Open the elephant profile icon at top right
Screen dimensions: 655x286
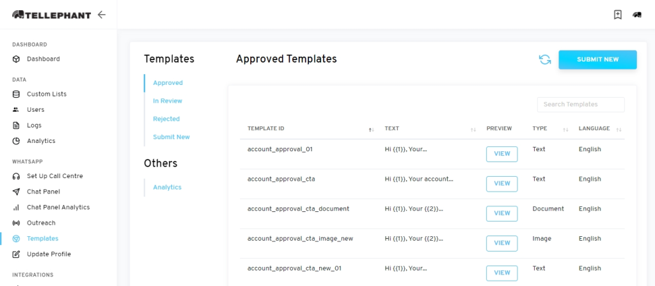pyautogui.click(x=636, y=15)
